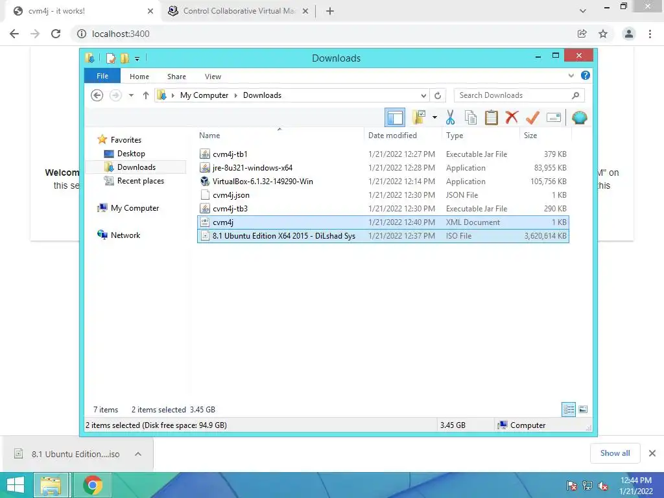Open the New folder icon's dropdown arrow

pos(434,117)
